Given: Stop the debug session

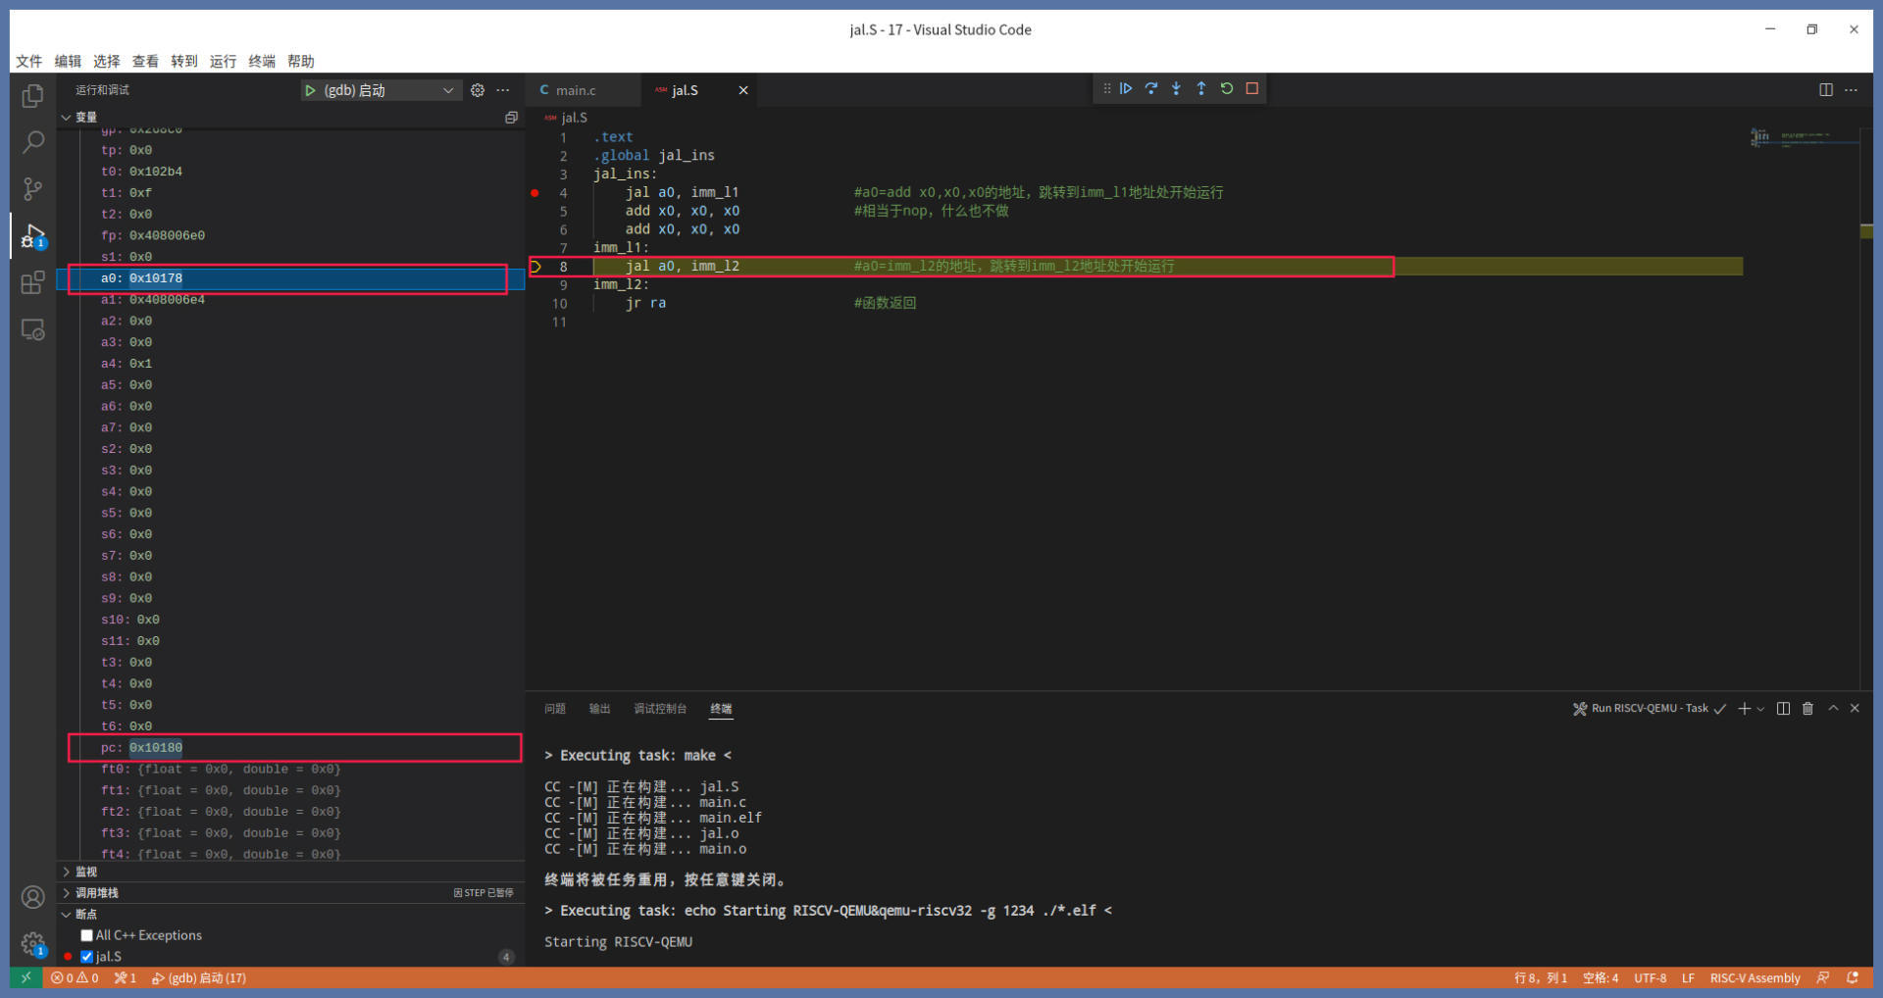Looking at the screenshot, I should 1252,88.
